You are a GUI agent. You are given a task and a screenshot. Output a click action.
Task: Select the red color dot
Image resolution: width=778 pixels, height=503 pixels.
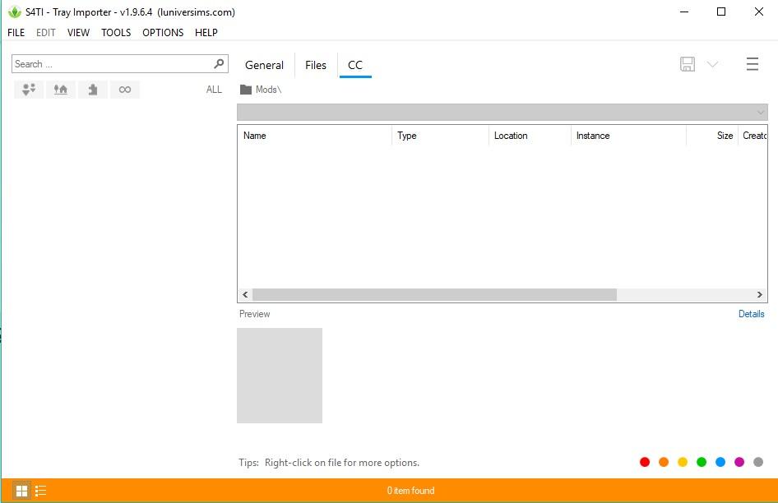tap(645, 462)
